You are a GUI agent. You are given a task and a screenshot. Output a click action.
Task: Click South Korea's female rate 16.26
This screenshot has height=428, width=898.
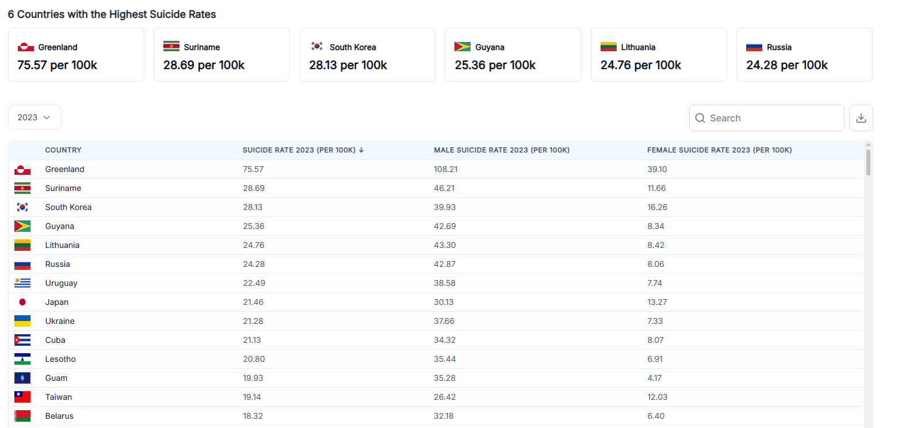658,207
